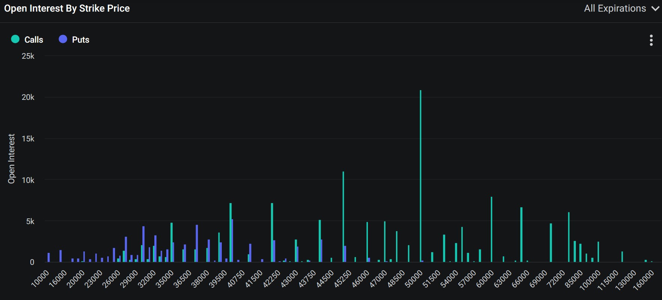Image resolution: width=662 pixels, height=300 pixels.
Task: Click the 50000 strike axis label
Action: point(414,279)
